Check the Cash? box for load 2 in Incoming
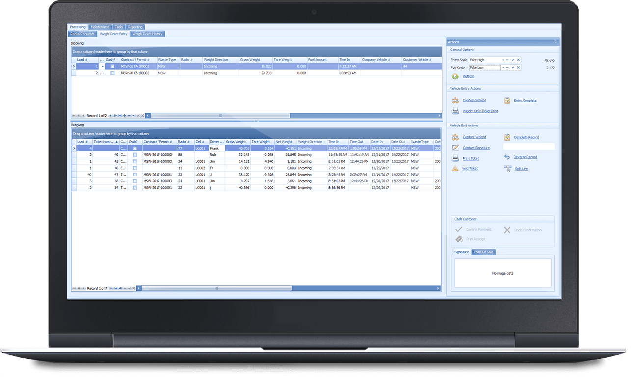The width and height of the screenshot is (631, 377). 112,73
